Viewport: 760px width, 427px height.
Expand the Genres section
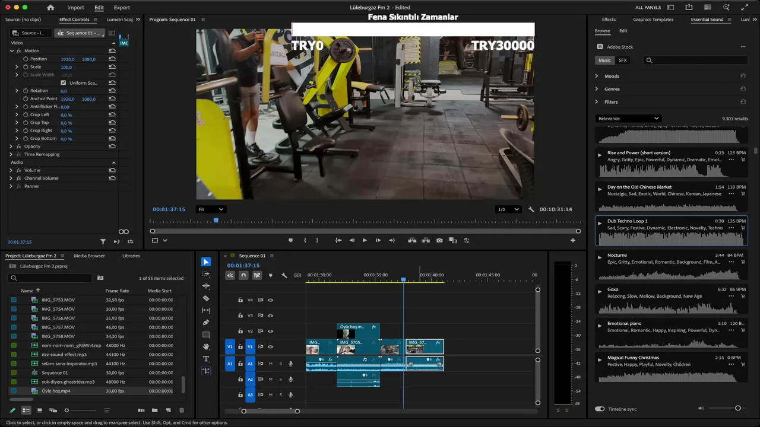tap(597, 89)
